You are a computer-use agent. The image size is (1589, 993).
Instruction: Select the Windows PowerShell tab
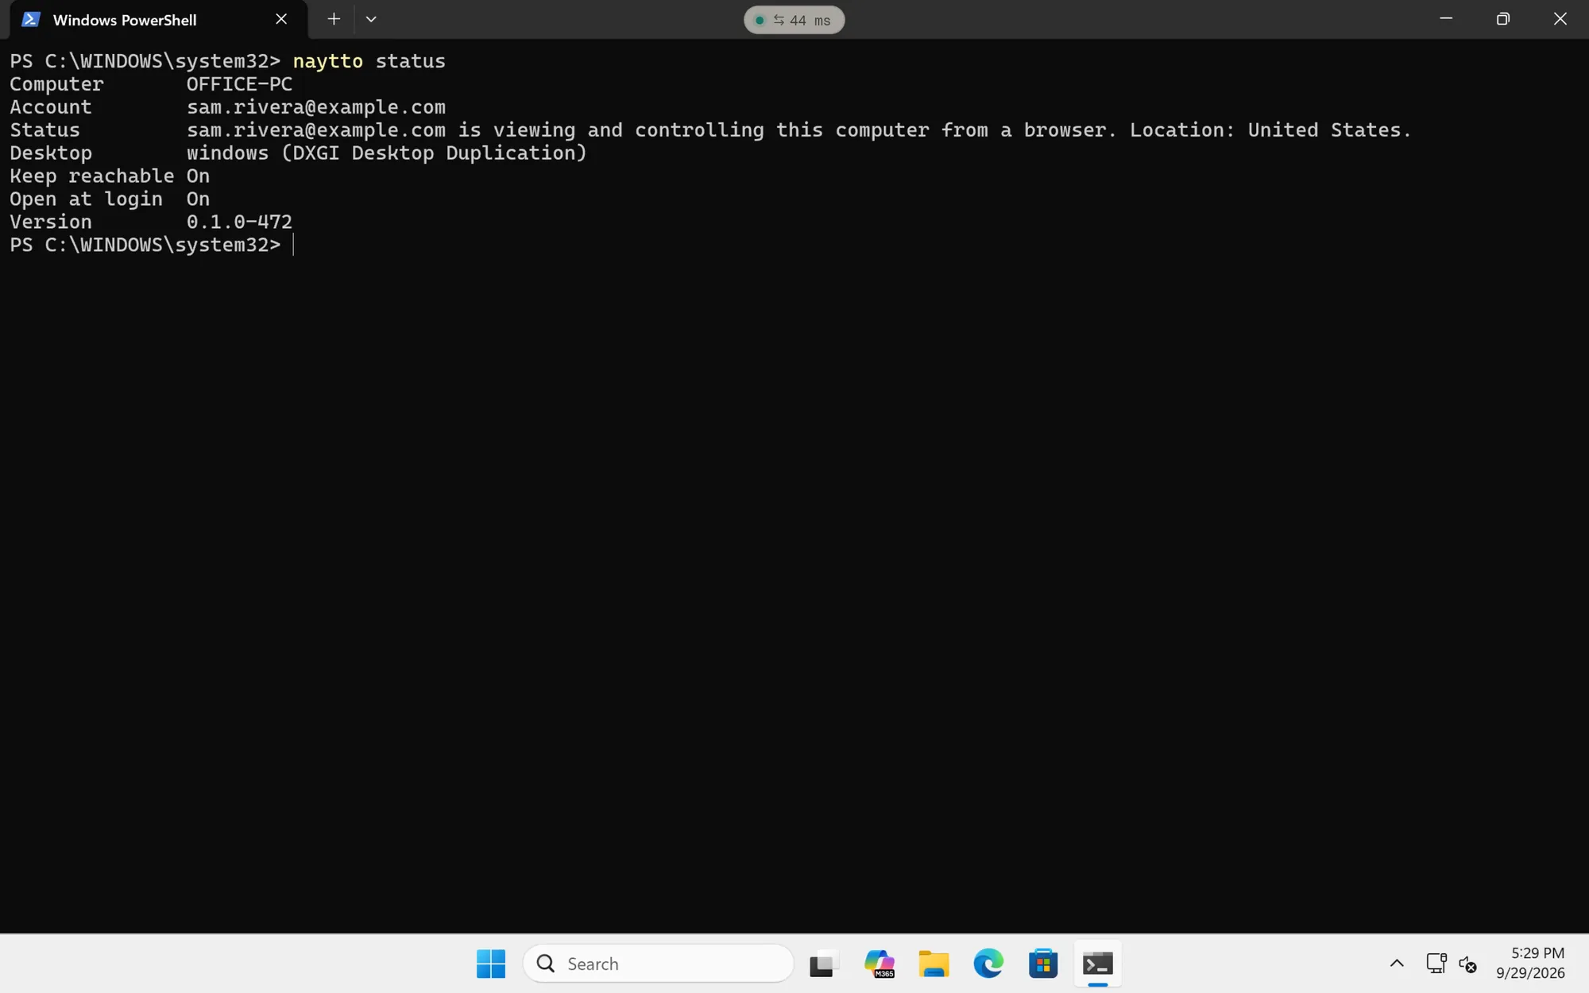(159, 20)
